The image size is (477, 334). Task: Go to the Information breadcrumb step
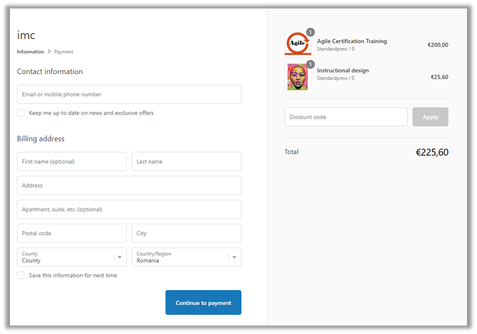(30, 52)
